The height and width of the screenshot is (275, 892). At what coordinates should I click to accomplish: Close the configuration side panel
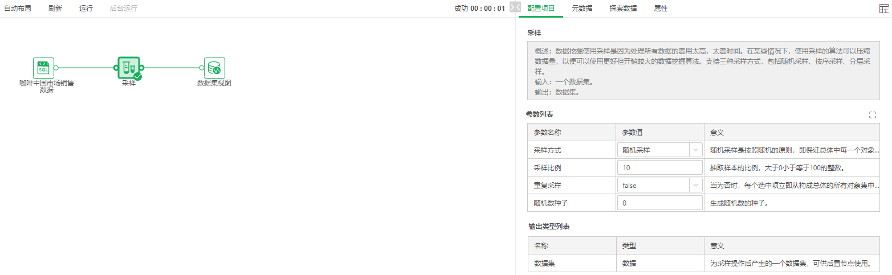pyautogui.click(x=515, y=7)
